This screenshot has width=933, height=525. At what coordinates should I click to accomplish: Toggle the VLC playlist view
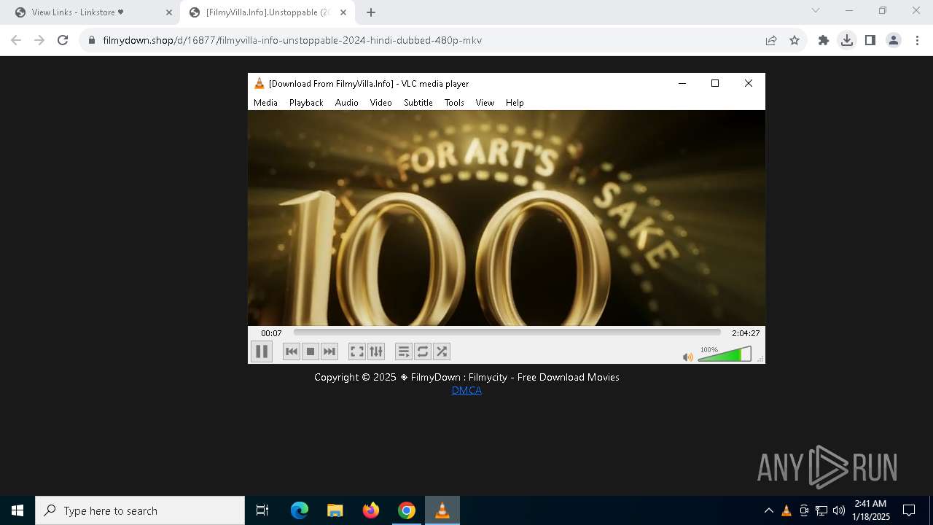point(404,351)
